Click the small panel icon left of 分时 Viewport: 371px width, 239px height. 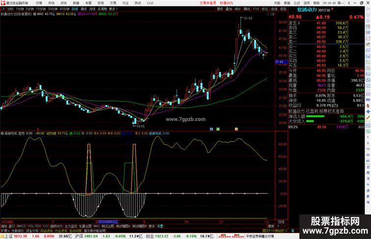click(x=3, y=9)
